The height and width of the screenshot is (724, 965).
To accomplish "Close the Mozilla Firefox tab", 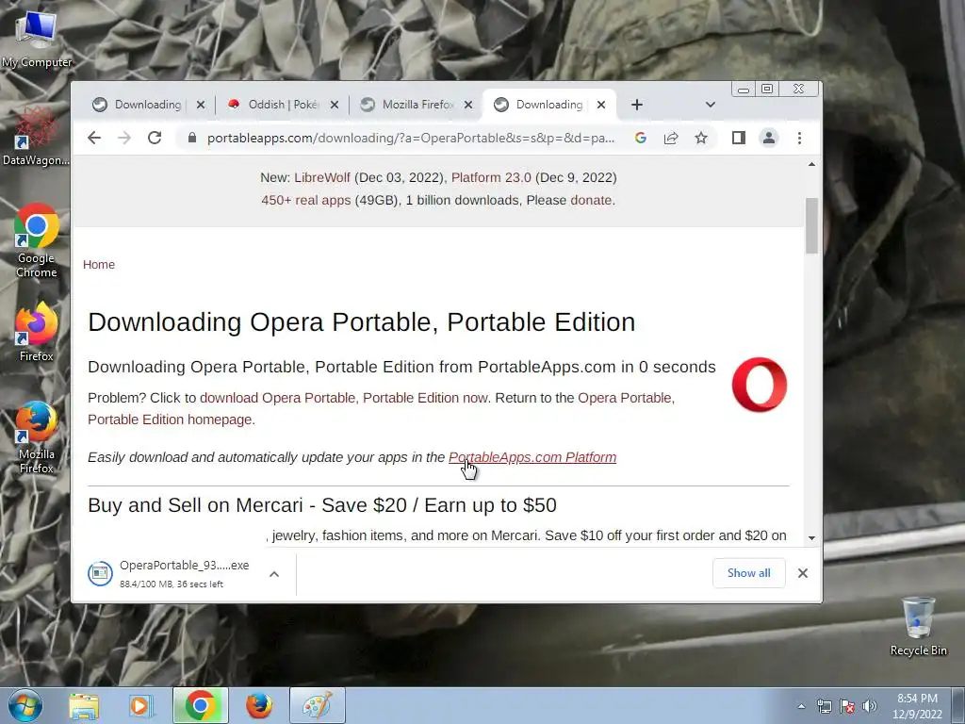I will click(468, 105).
